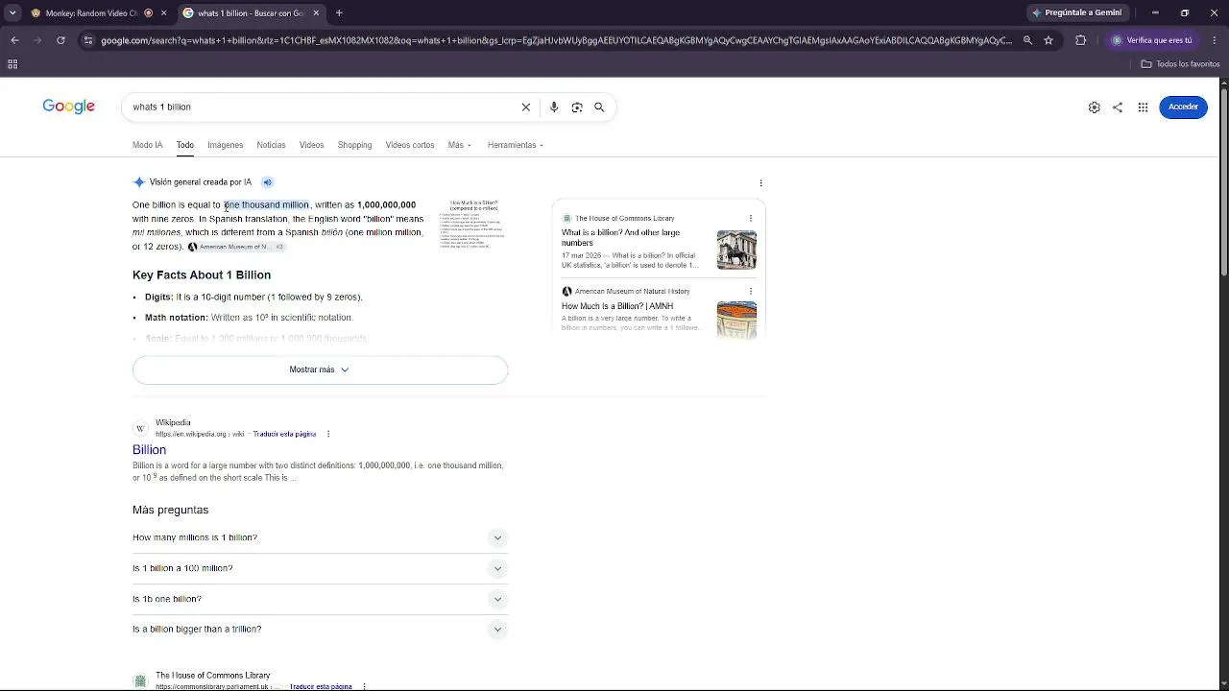Screen dimensions: 1229x691
Task: Open the tab search dropdown arrow
Action: point(12,13)
